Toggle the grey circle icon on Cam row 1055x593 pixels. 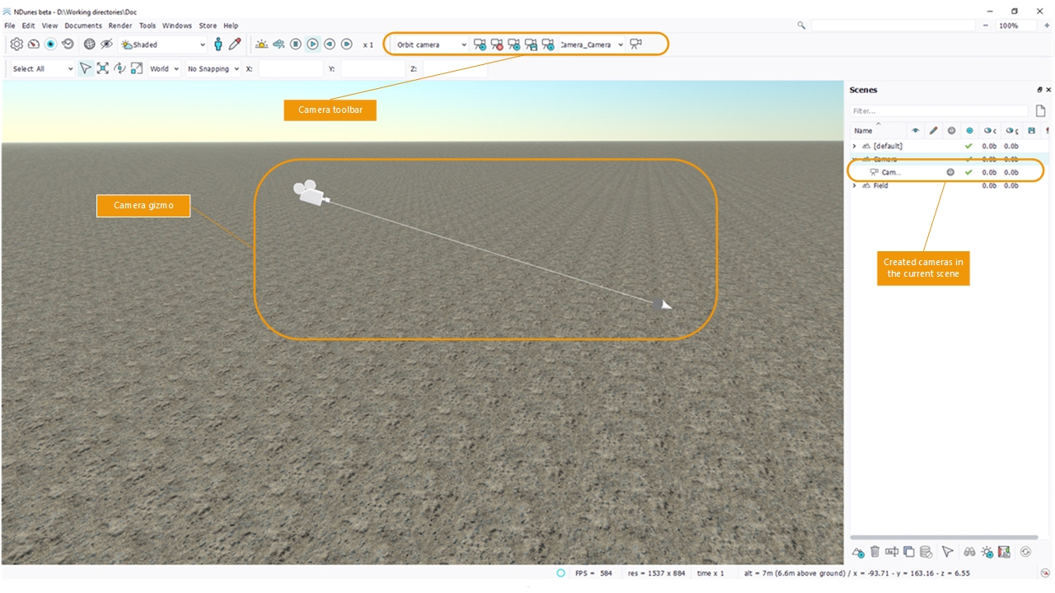coord(950,172)
